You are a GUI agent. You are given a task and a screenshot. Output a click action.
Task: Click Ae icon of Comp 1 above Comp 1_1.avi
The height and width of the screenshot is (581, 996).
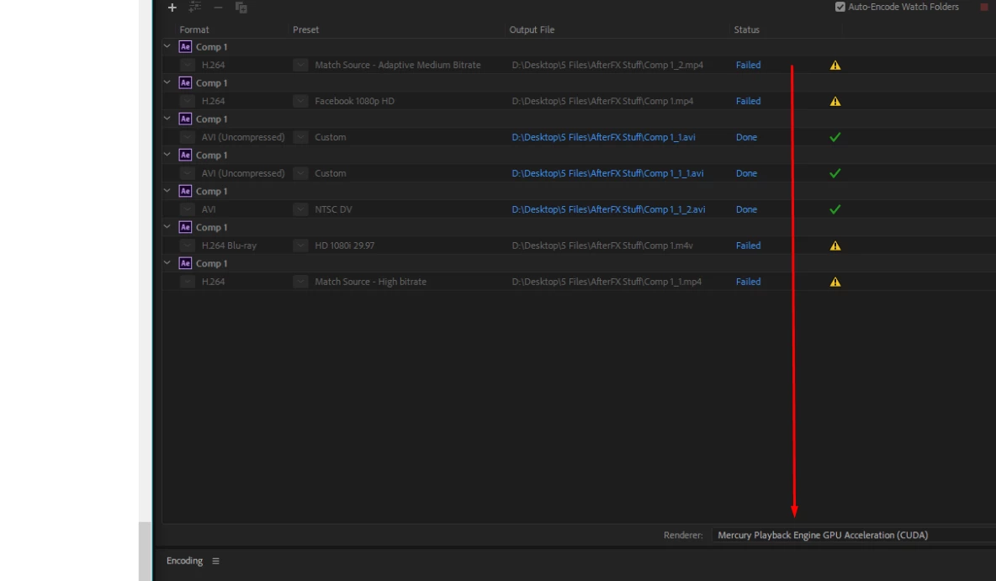[185, 119]
